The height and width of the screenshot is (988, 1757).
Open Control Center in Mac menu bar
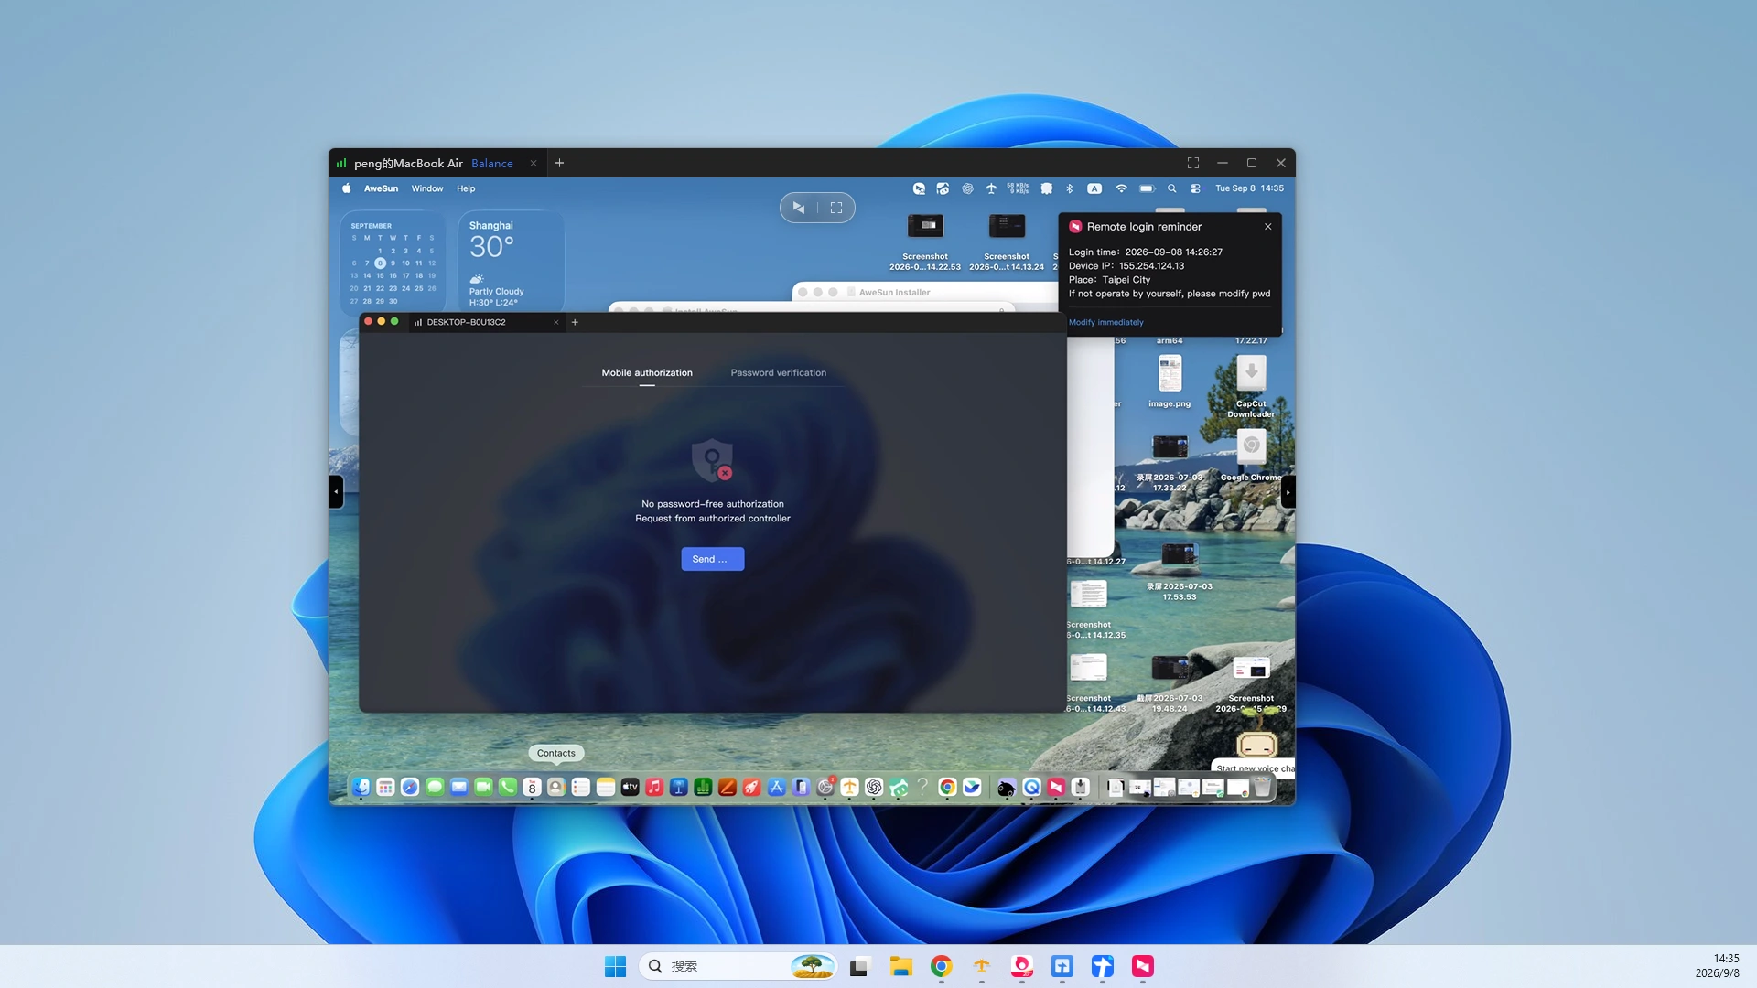tap(1195, 188)
